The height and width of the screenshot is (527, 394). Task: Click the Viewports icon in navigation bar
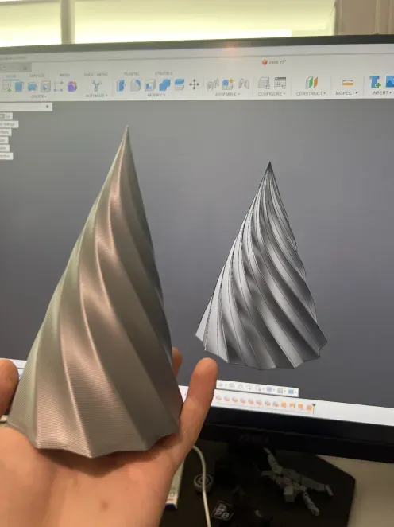[291, 392]
